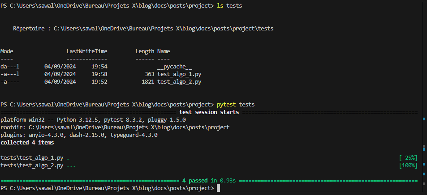Click the test_algo_1.py file name in the listing

pyautogui.click(x=179, y=74)
